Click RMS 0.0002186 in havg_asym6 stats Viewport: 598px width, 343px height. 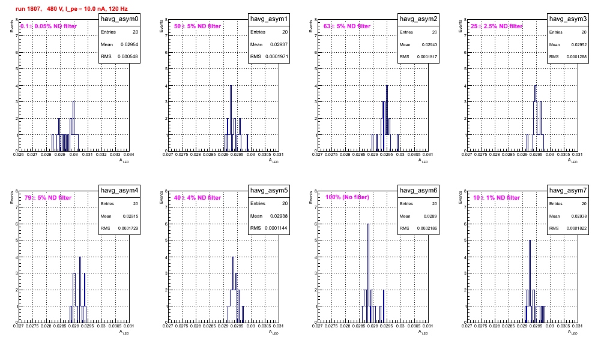click(x=418, y=228)
